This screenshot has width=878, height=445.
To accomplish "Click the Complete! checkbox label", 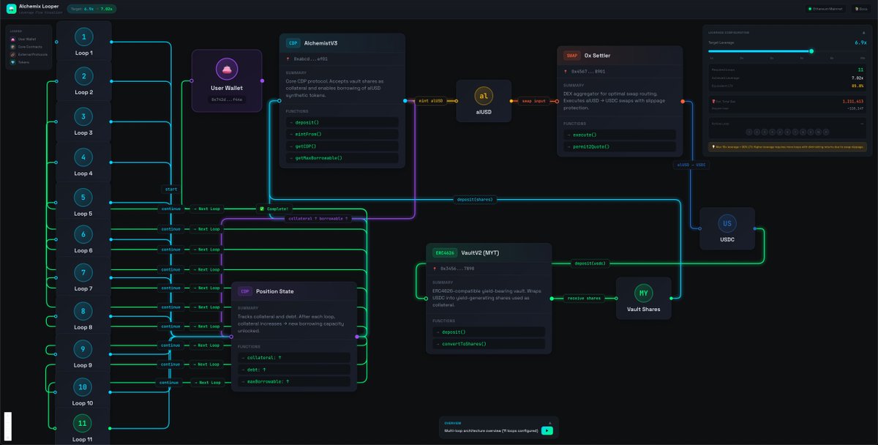I will [273, 209].
